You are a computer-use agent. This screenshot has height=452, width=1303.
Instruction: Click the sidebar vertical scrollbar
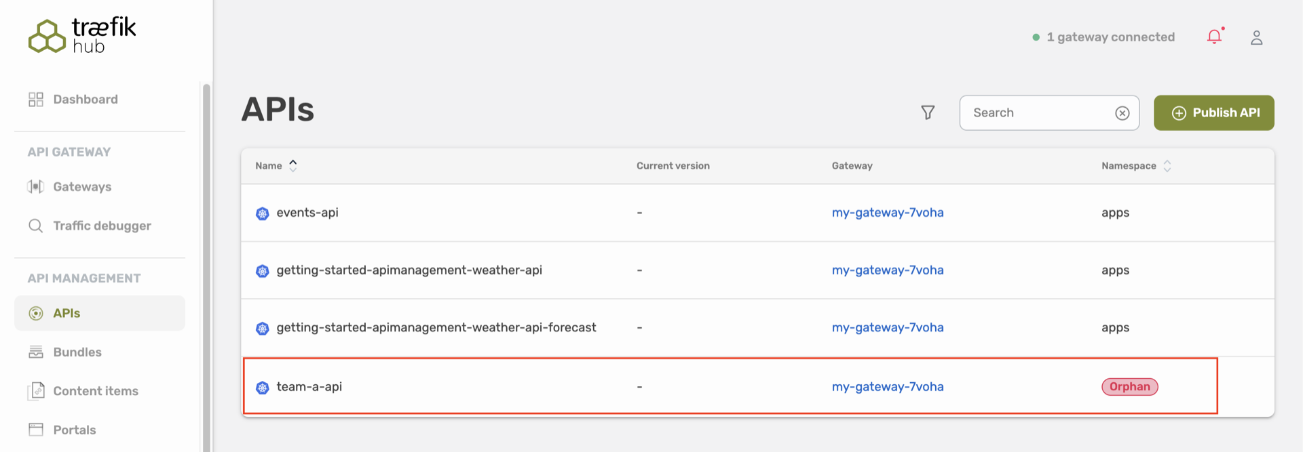206,267
